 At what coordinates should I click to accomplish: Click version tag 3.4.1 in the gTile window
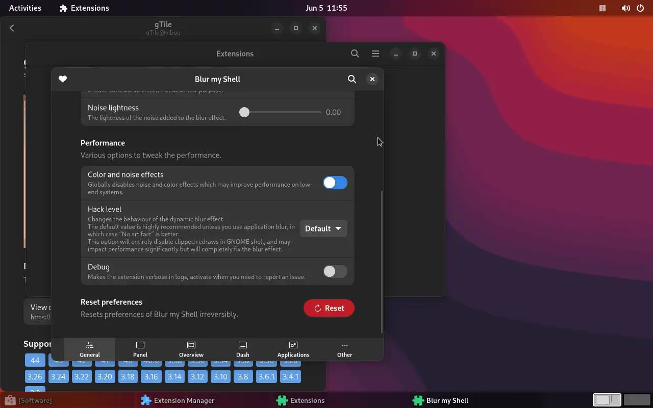tap(291, 377)
